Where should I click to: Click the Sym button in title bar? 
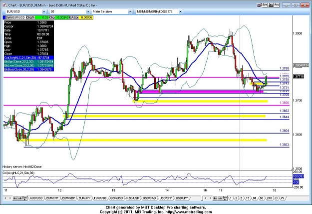tap(265, 5)
